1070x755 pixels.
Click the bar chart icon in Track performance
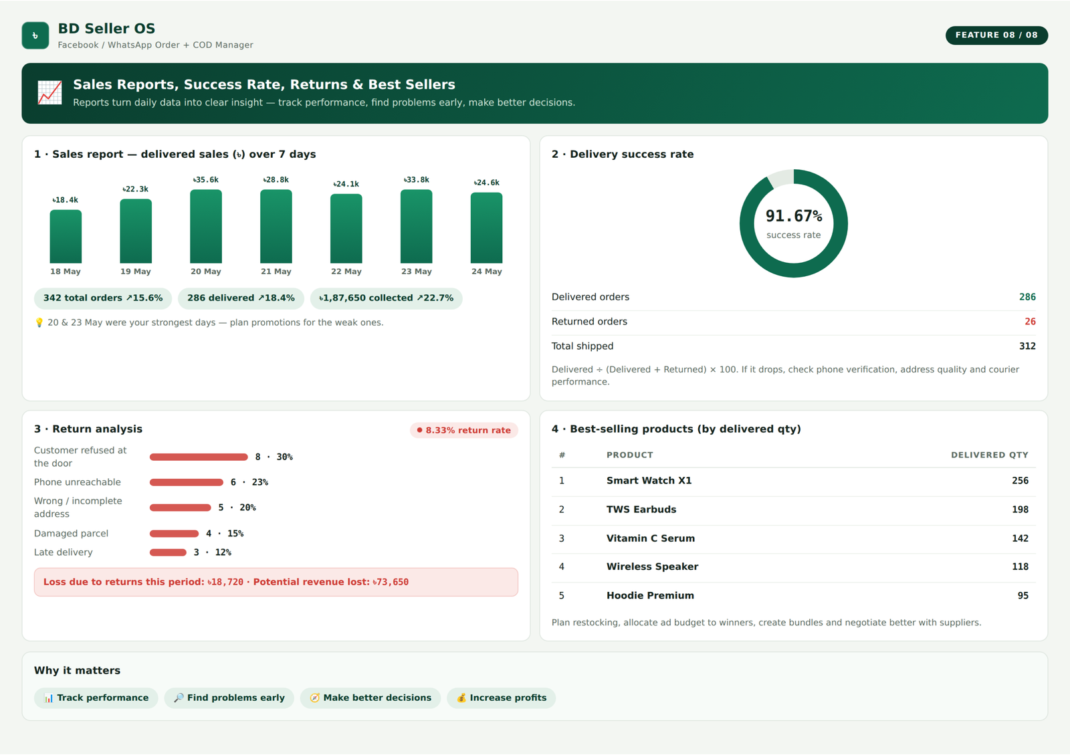[x=49, y=697]
